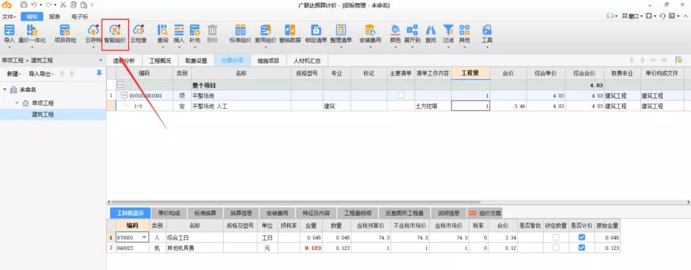The width and height of the screenshot is (691, 270).
Task: Click the save icon in title bar
Action: click(x=24, y=5)
